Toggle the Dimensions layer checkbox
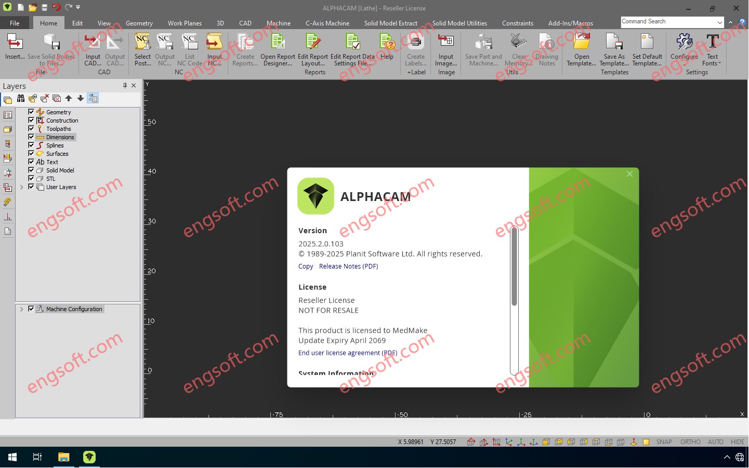This screenshot has width=749, height=468. [31, 137]
